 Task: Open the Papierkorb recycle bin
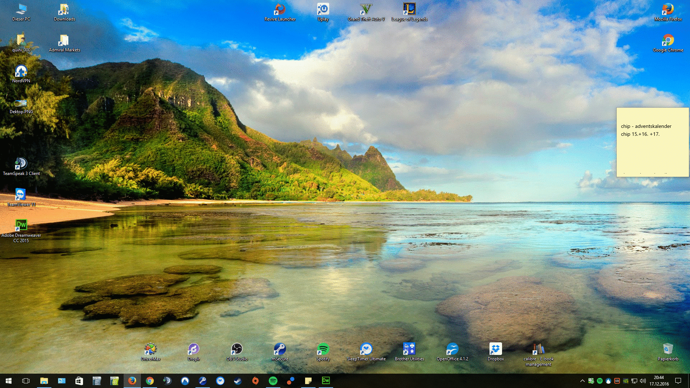668,352
